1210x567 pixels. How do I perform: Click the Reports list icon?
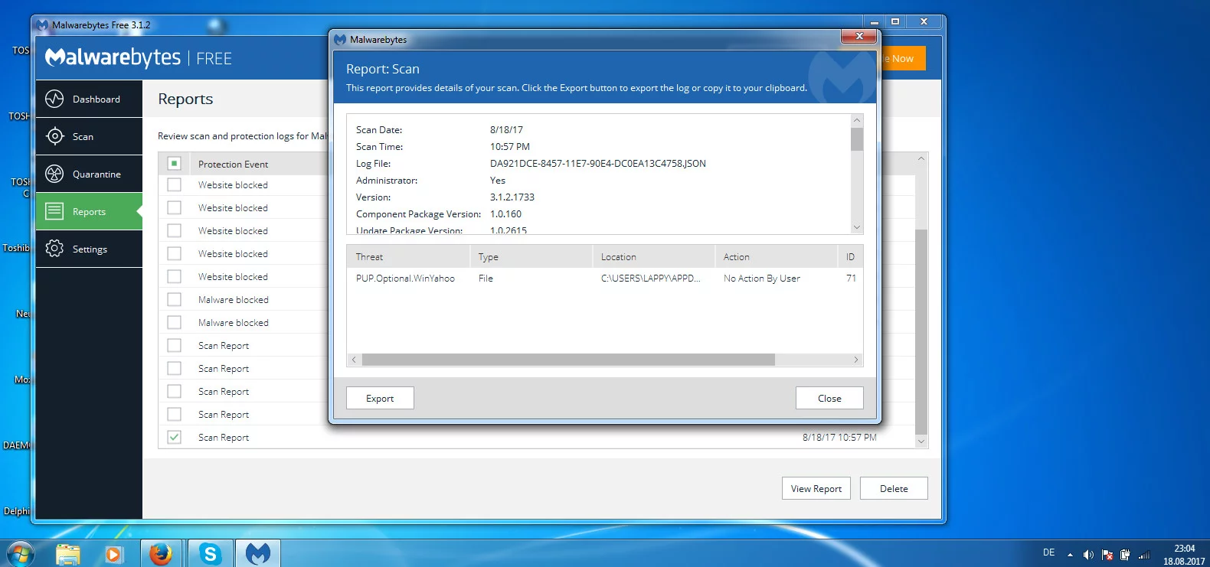[x=54, y=211]
